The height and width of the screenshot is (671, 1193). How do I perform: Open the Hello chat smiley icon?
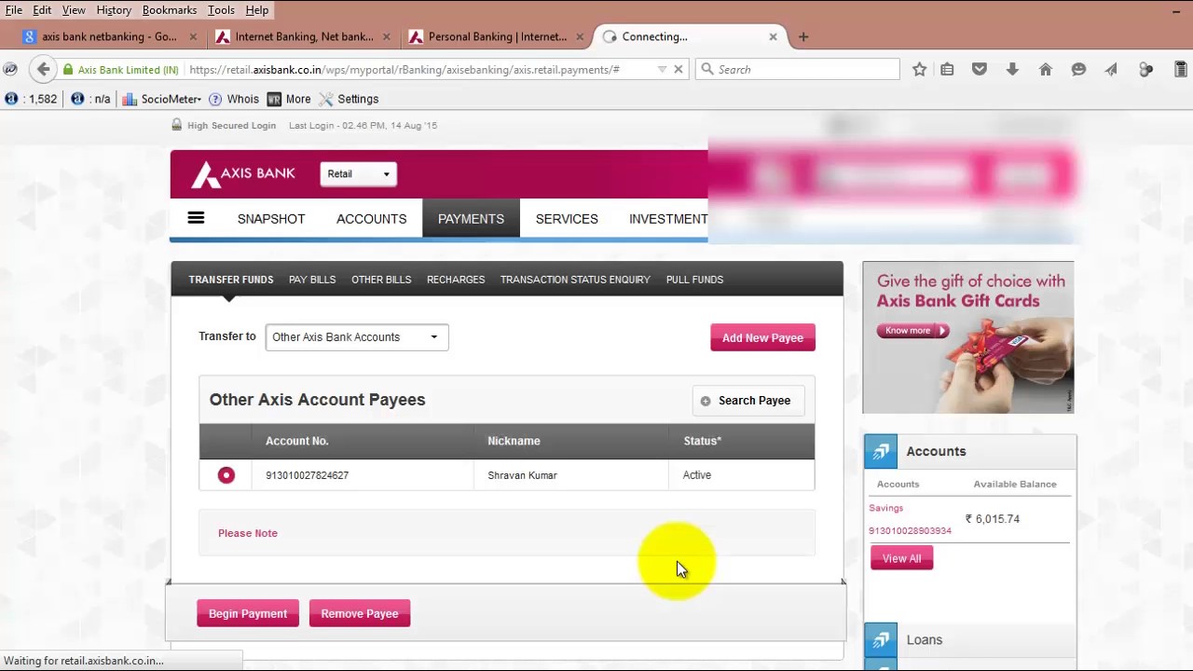(x=1078, y=69)
